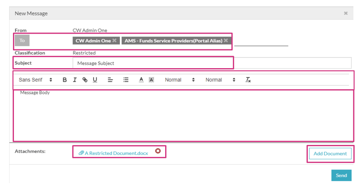Apply underline formatting
Screen dimensions: 363x191
[x=95, y=80]
